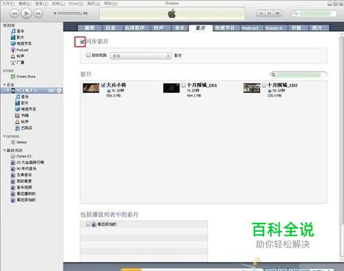Uncheck the 大兵小将 movie checkbox

tap(103, 85)
